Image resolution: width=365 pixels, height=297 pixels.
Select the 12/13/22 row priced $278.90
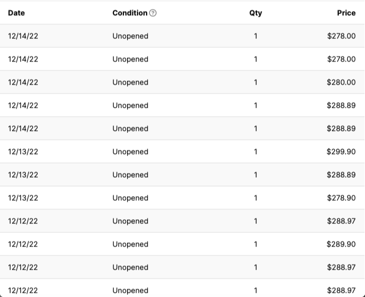pyautogui.click(x=182, y=198)
